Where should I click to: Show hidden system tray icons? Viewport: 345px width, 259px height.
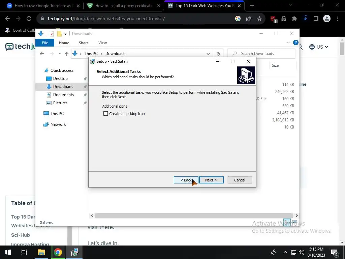(285, 252)
